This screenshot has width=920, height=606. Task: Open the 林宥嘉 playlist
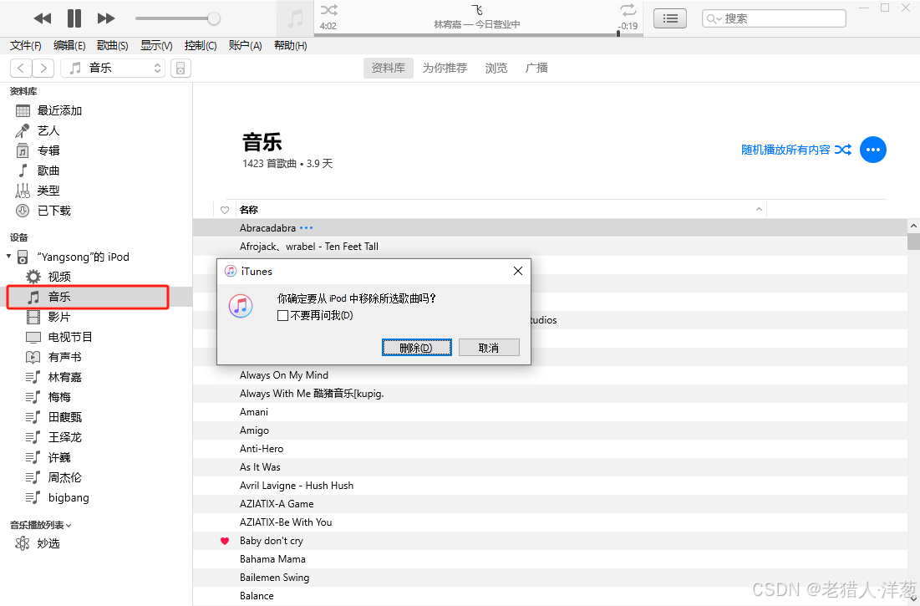(x=64, y=377)
